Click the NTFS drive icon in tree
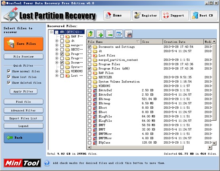This screenshot has width=220, height=171. [62, 32]
